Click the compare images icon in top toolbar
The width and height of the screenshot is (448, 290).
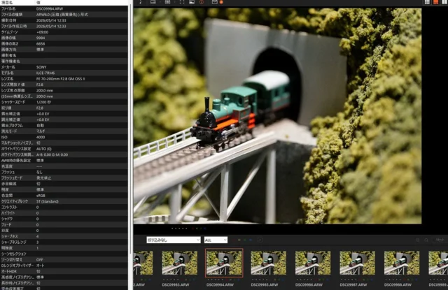167,2
